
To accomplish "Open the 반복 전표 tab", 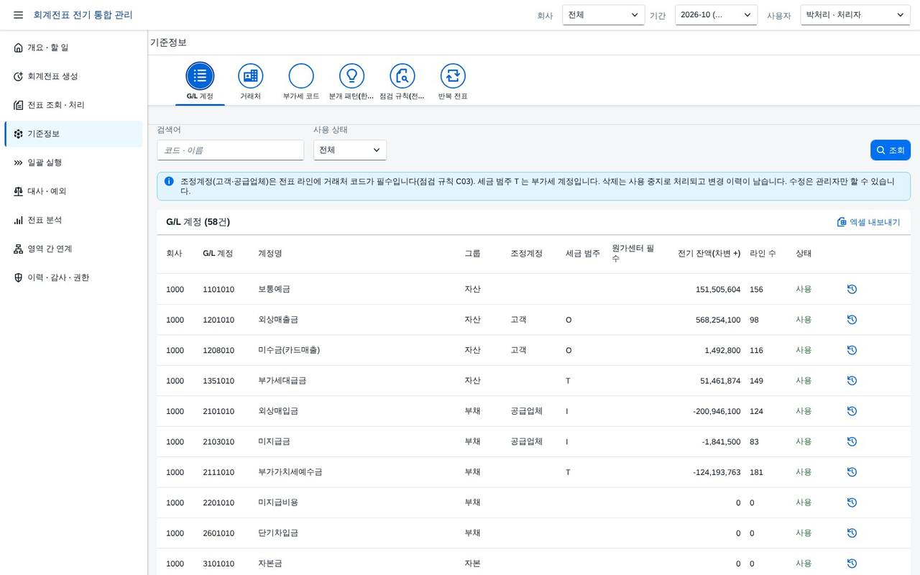I will coord(453,82).
